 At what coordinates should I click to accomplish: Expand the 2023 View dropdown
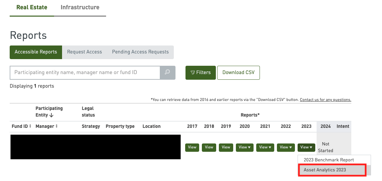(306, 147)
